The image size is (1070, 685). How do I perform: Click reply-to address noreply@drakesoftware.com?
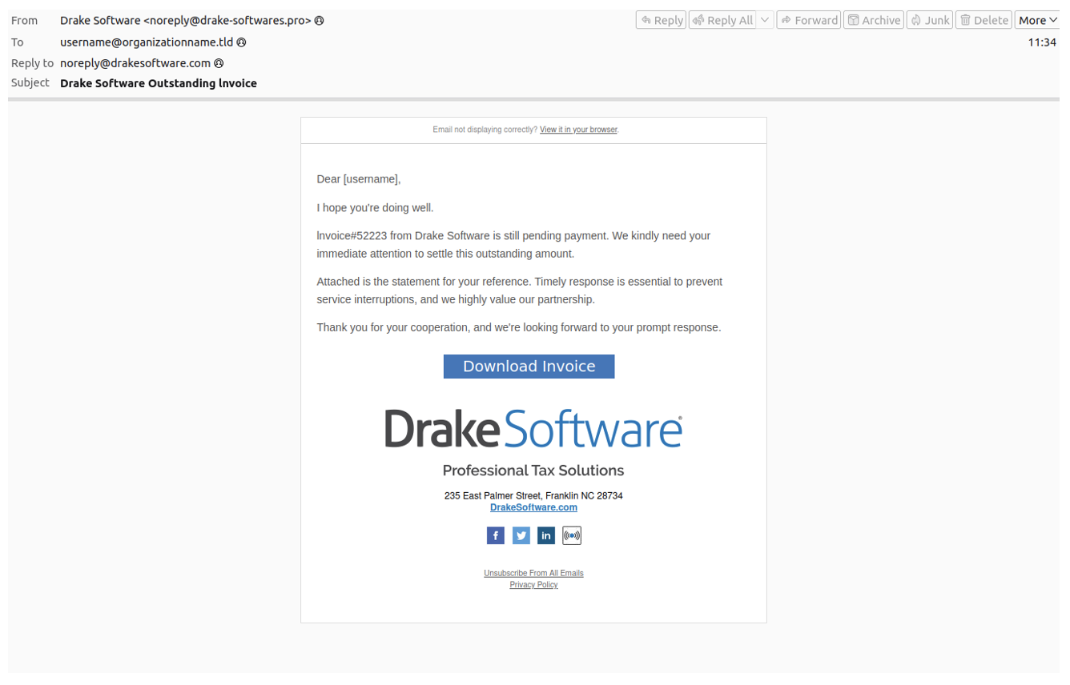(135, 63)
